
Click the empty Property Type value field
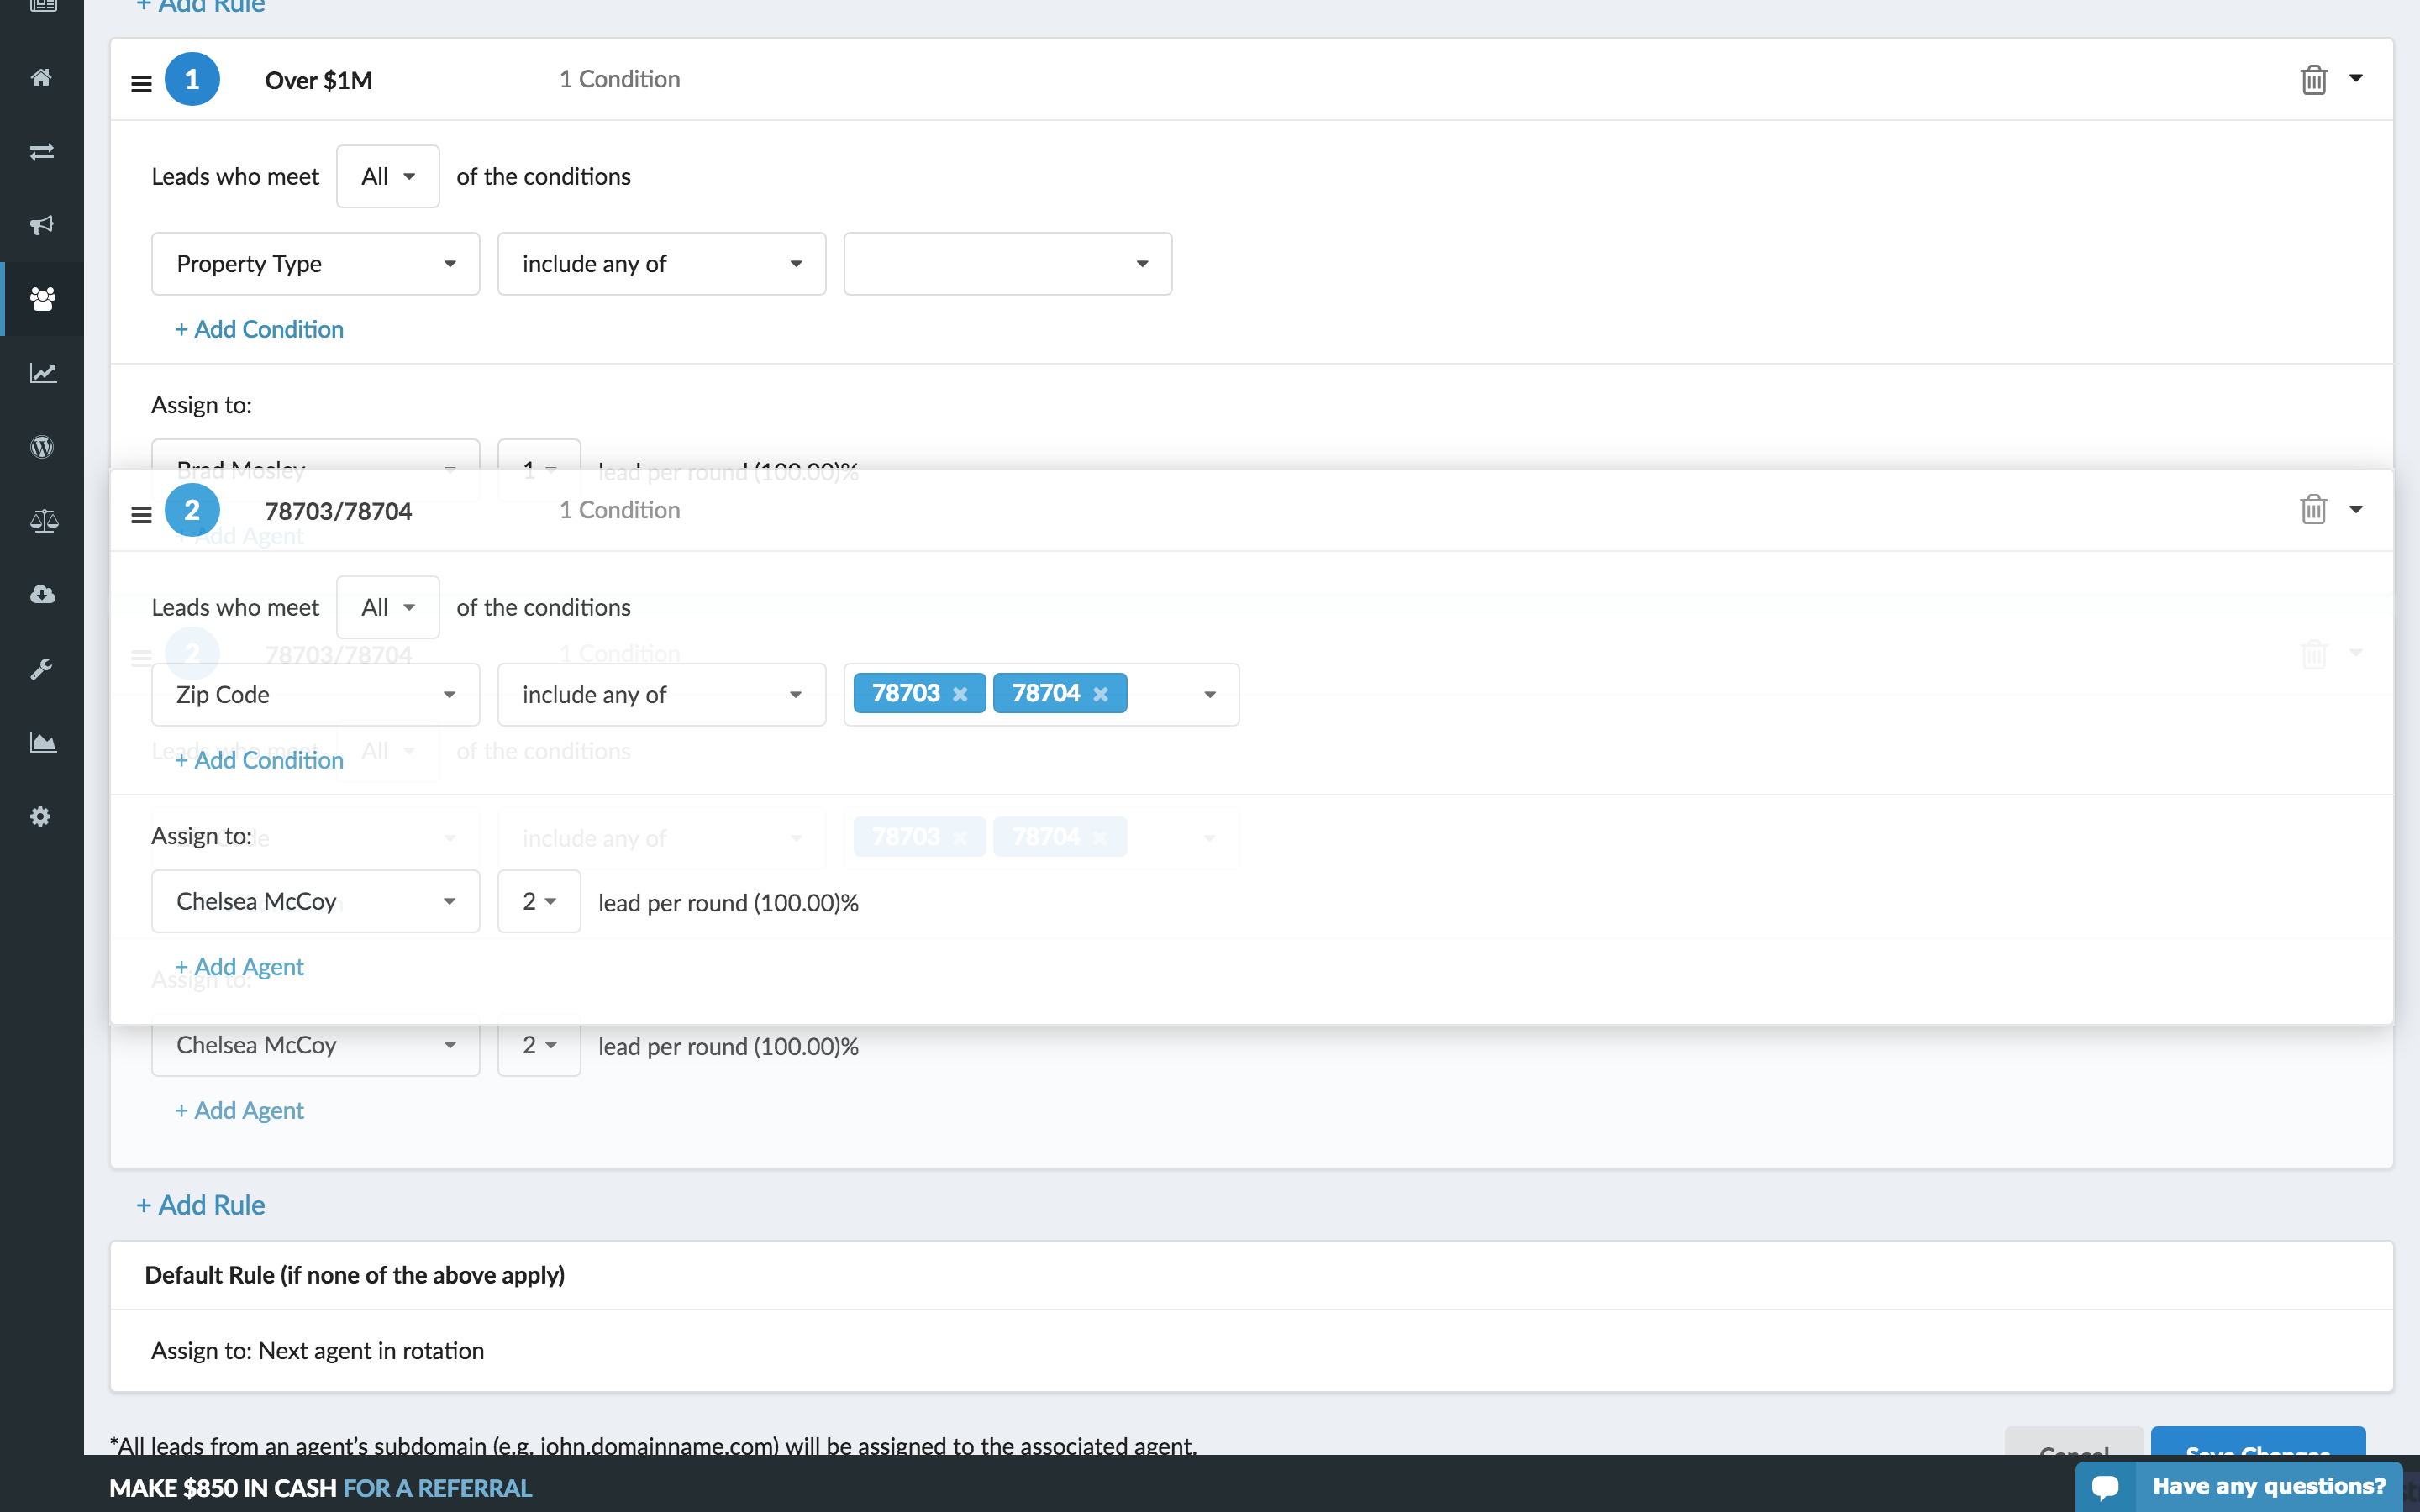(x=1007, y=264)
